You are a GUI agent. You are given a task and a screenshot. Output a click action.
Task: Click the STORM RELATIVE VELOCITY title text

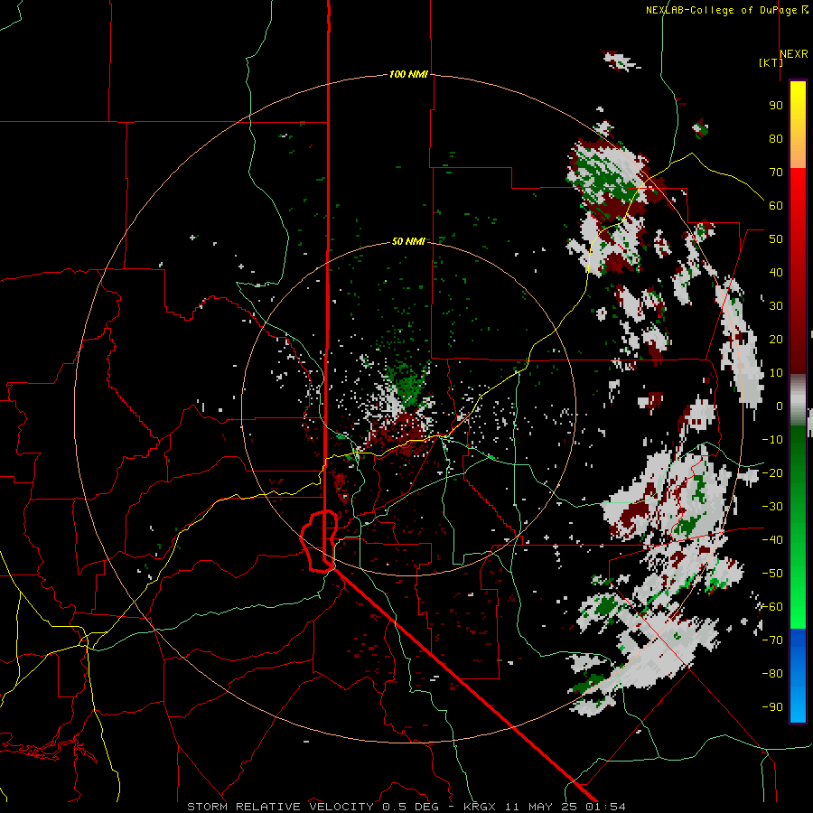coord(280,807)
